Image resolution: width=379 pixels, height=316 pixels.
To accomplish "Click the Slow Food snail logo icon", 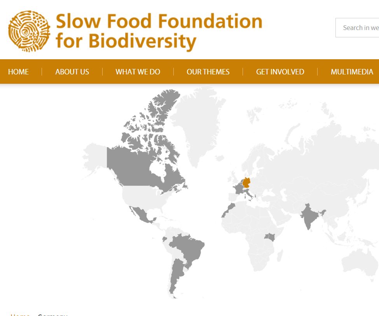I will [x=29, y=31].
